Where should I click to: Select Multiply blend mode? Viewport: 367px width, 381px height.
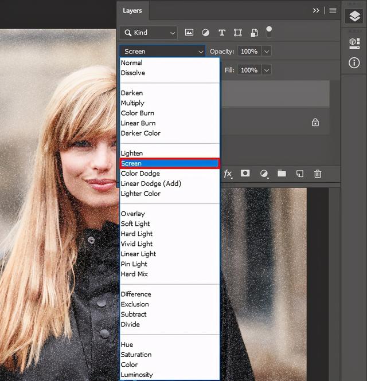point(170,103)
